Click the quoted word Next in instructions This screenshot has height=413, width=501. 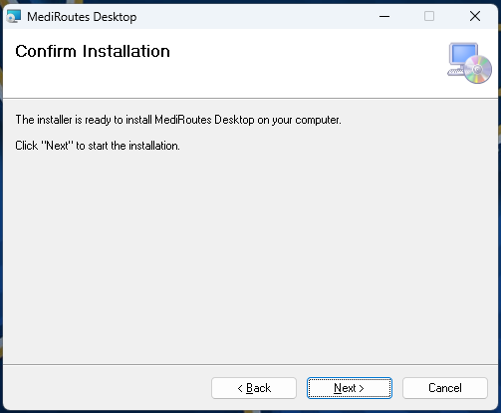click(x=57, y=146)
